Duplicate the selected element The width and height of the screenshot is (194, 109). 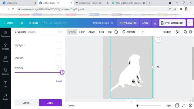[x=185, y=32]
